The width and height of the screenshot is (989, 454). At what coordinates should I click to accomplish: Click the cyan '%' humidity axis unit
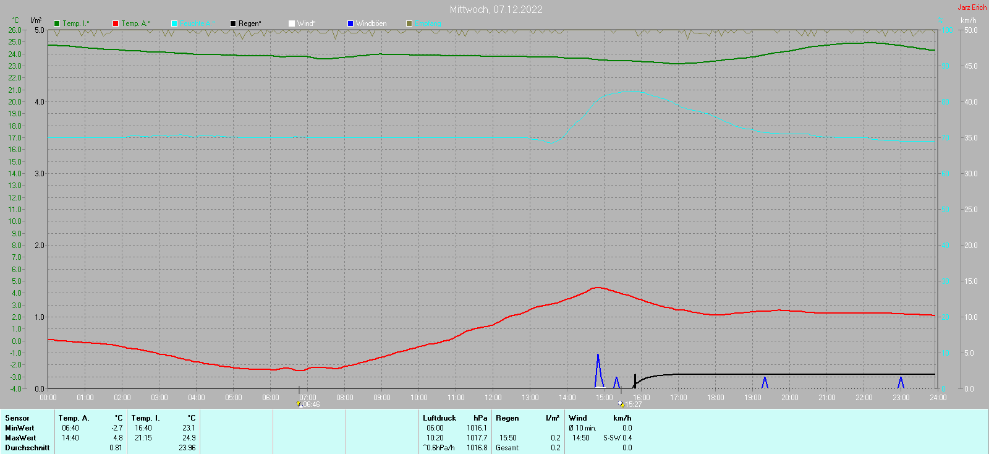(x=941, y=20)
